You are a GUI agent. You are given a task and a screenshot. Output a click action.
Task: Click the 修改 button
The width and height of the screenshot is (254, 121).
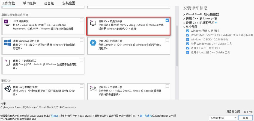[x=245, y=118]
